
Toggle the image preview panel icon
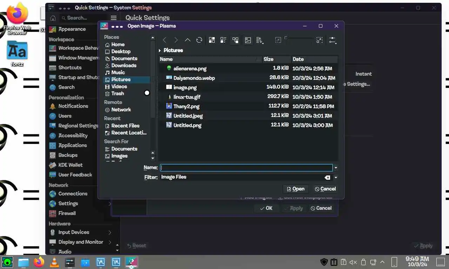pos(248,40)
